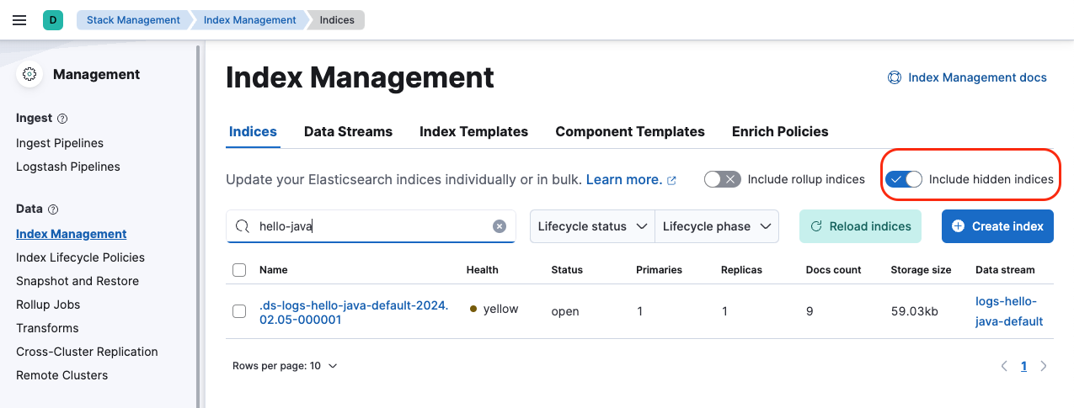The height and width of the screenshot is (408, 1074).
Task: Go to previous results page arrow
Action: (x=1004, y=366)
